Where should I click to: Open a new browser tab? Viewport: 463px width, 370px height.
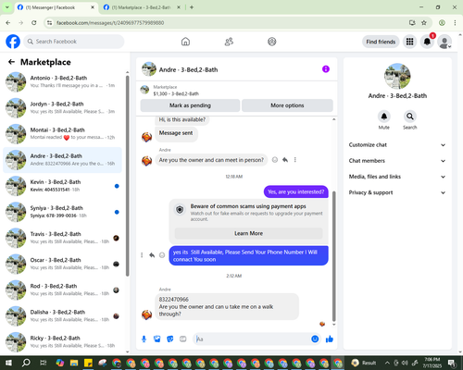pos(192,7)
